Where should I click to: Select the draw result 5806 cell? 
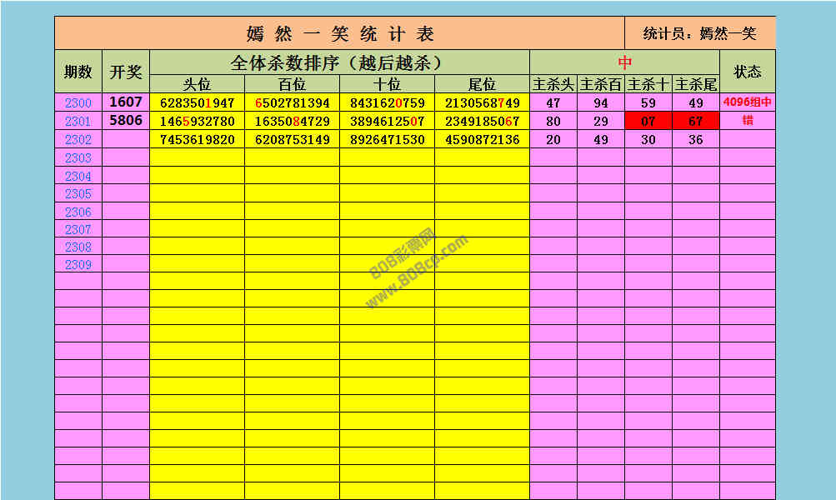point(126,121)
